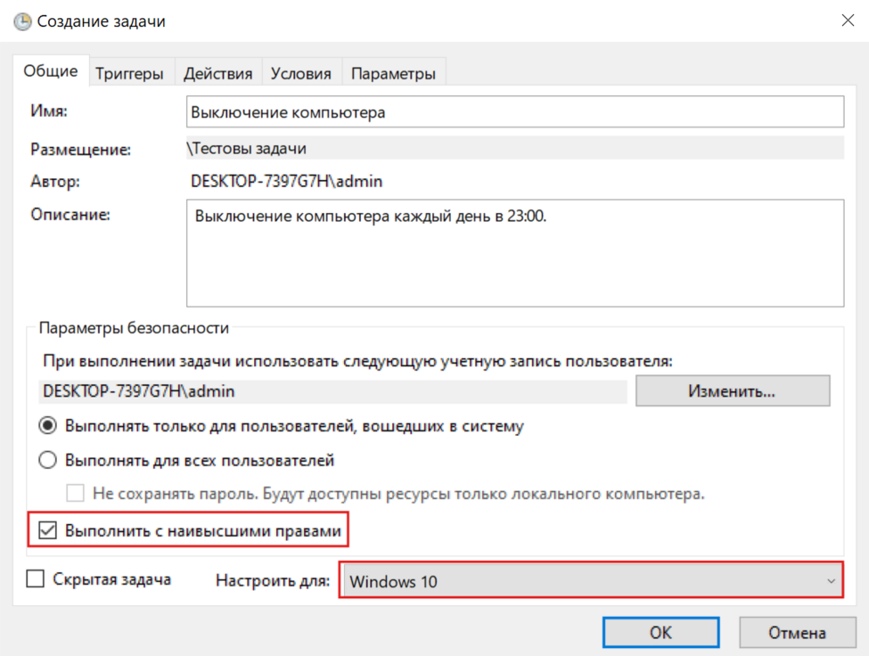Click the Отмена button
Screen dimensions: 869x656
(x=797, y=633)
